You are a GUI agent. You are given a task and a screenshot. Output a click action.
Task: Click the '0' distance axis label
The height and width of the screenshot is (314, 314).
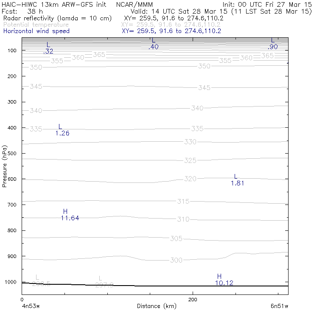coord(22,300)
